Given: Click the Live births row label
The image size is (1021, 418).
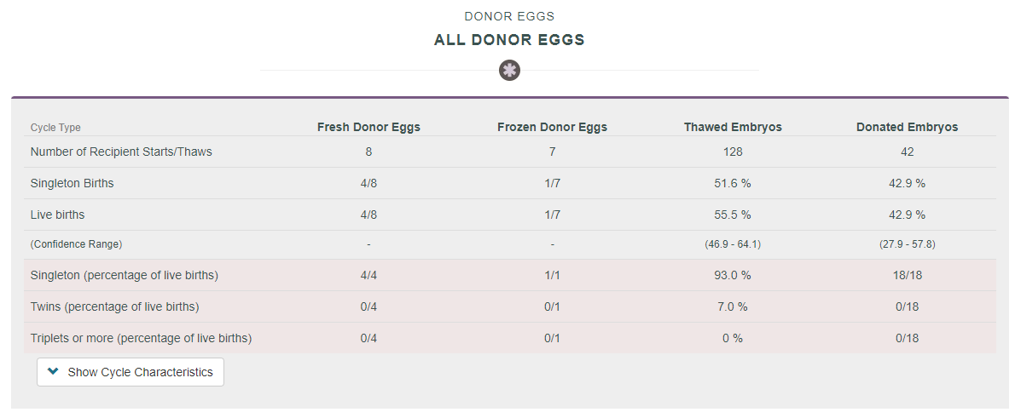Looking at the screenshot, I should (x=57, y=215).
